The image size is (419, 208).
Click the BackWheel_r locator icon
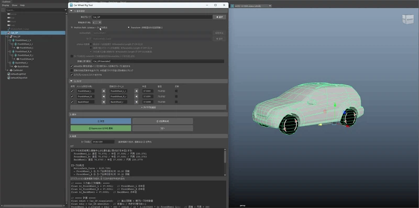[x=13, y=63]
